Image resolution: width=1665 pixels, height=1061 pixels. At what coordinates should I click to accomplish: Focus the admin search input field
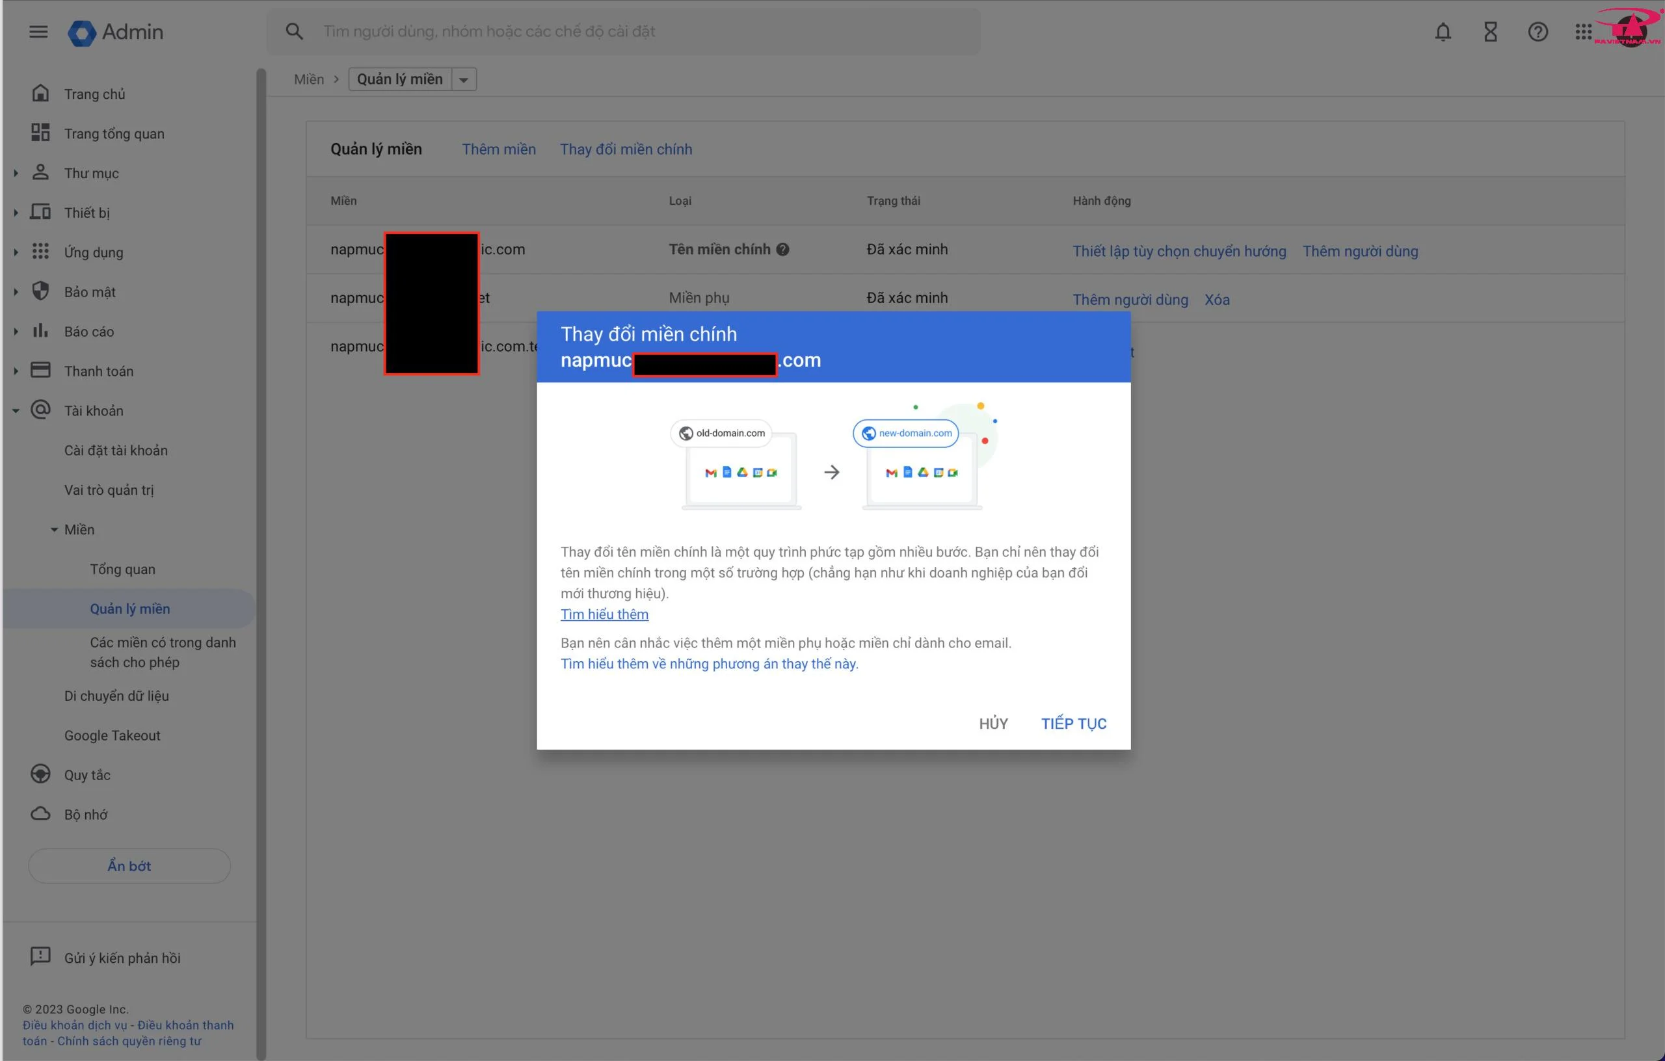click(x=624, y=31)
